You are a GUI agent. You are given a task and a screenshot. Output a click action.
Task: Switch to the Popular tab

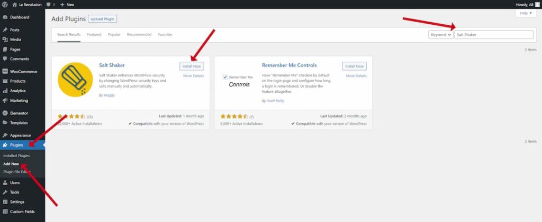[x=114, y=35]
